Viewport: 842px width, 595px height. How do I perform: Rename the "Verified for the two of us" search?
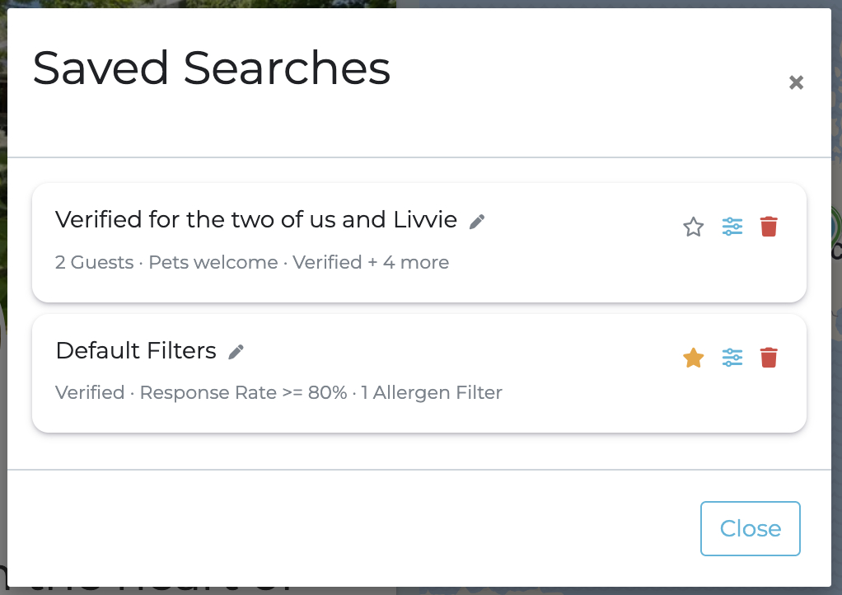[x=477, y=221]
